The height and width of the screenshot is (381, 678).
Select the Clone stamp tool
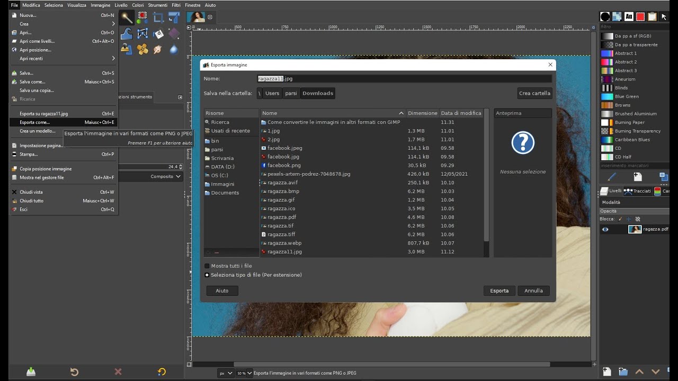(x=126, y=49)
